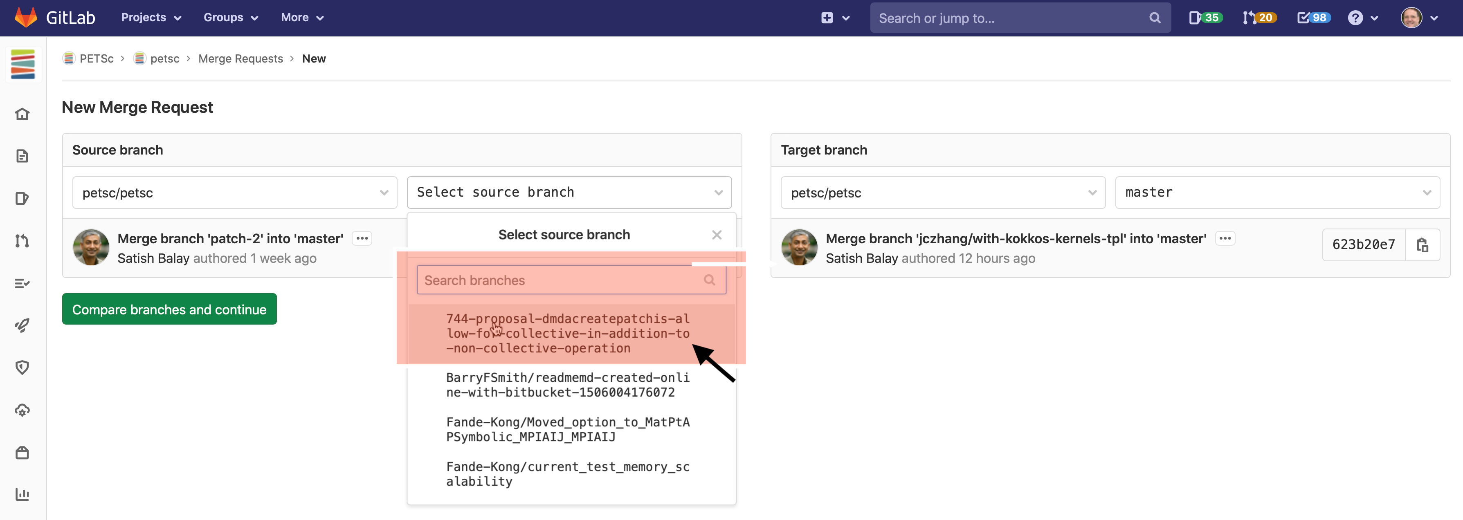Expand patch-2 commit description ellipsis

pyautogui.click(x=362, y=238)
